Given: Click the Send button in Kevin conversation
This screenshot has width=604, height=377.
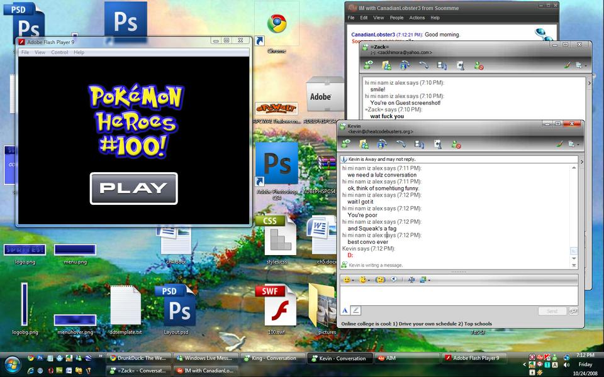Looking at the screenshot, I should tap(552, 311).
